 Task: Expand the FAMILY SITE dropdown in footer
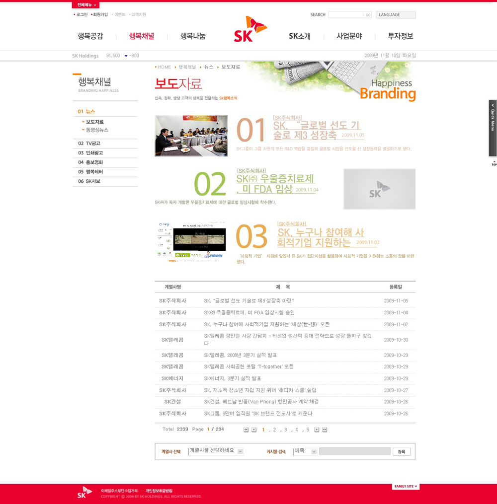tap(406, 487)
